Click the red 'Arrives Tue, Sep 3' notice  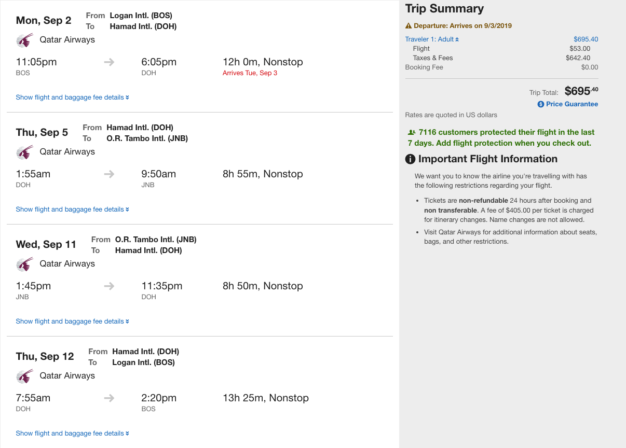[x=250, y=73]
